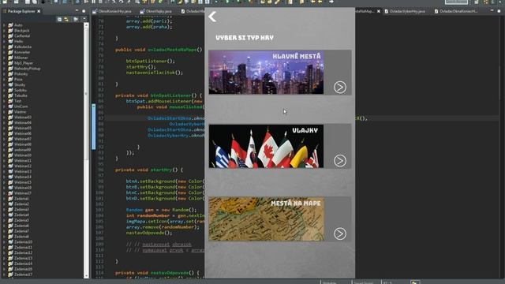Click Collapse All in Package Explorer toolbar
Screen dimensions: 505x284
60,19
